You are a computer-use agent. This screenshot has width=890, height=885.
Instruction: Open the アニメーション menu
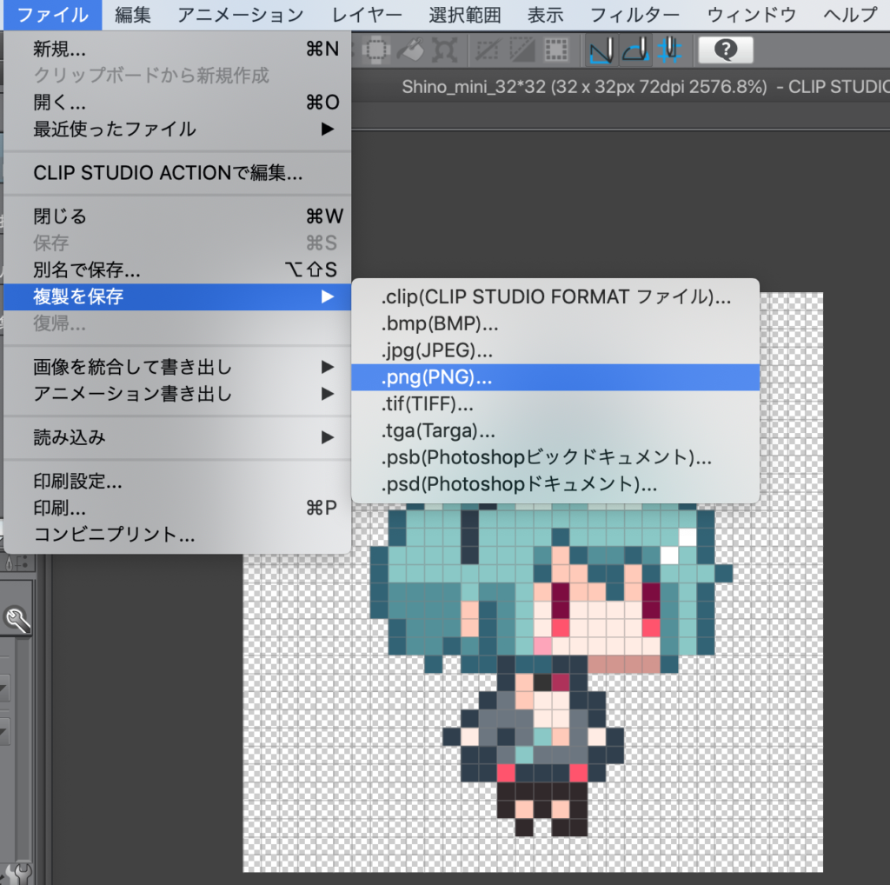pyautogui.click(x=241, y=16)
